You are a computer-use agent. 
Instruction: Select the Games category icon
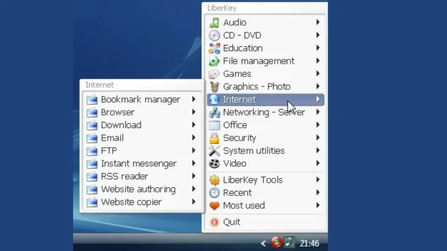(215, 74)
